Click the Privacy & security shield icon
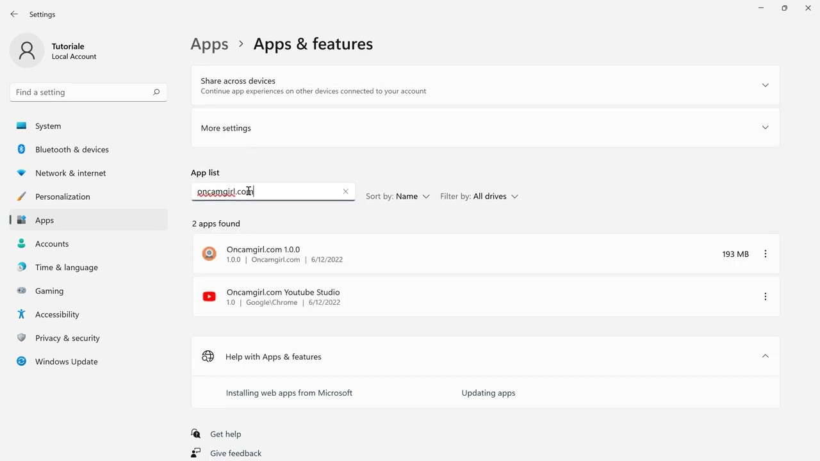820x461 pixels. [22, 338]
